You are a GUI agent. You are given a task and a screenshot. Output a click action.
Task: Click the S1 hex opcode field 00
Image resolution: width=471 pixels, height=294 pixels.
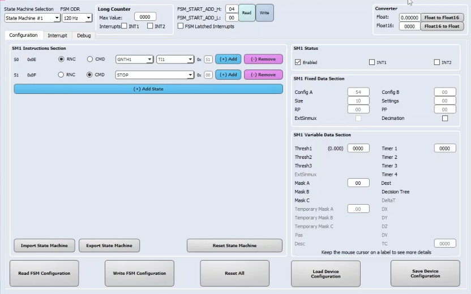click(208, 75)
